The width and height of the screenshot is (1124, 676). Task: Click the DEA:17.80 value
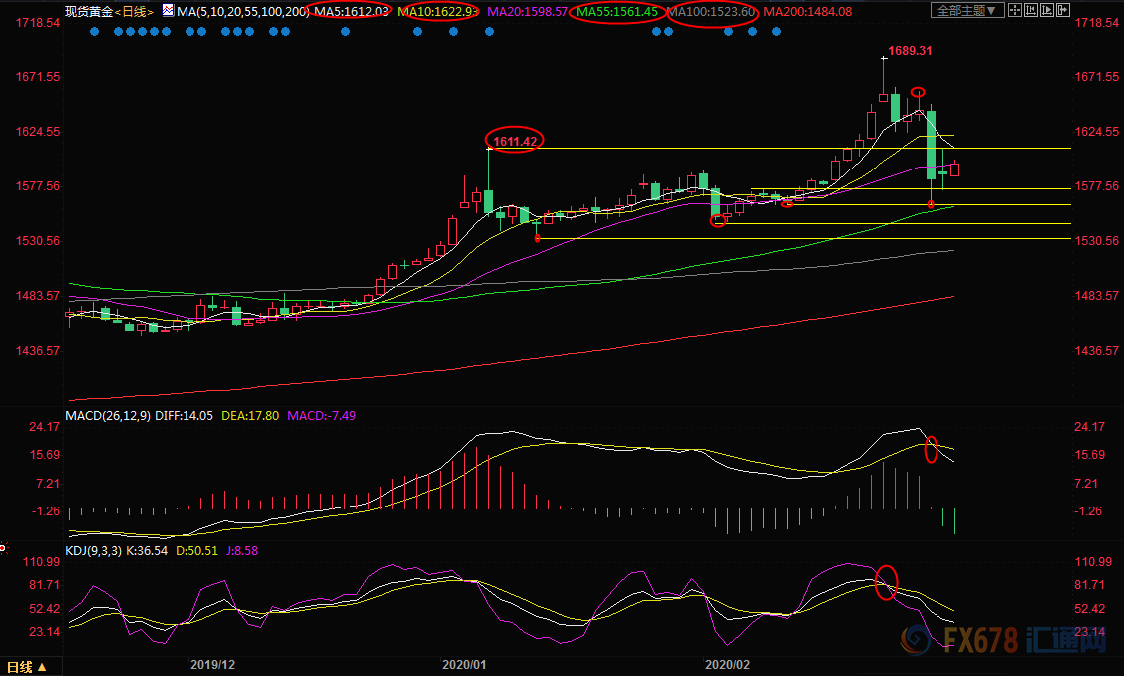[250, 415]
